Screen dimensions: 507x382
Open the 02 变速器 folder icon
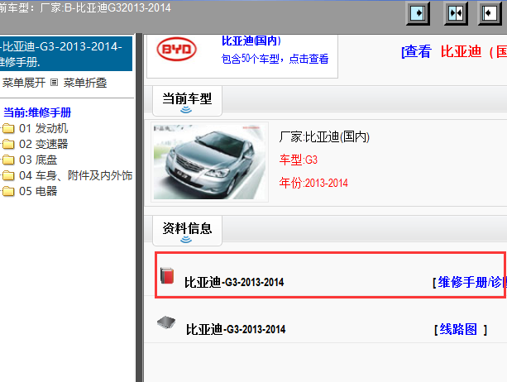coord(8,144)
